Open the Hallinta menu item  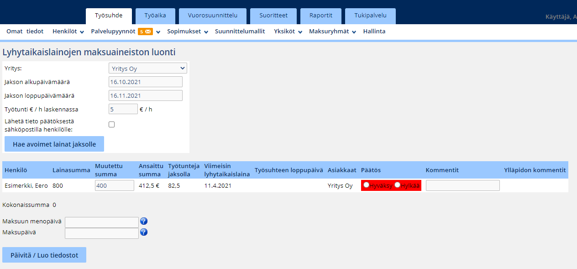coord(374,32)
